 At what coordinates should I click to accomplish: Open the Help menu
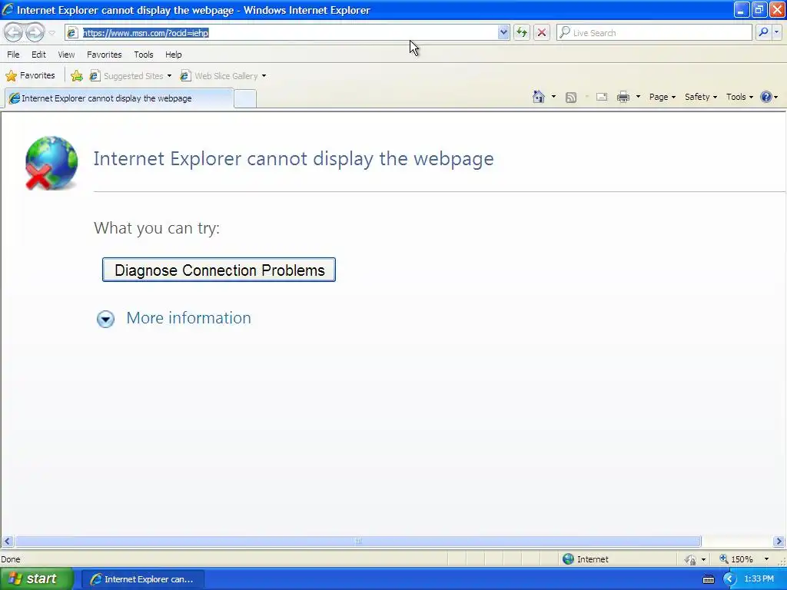174,55
